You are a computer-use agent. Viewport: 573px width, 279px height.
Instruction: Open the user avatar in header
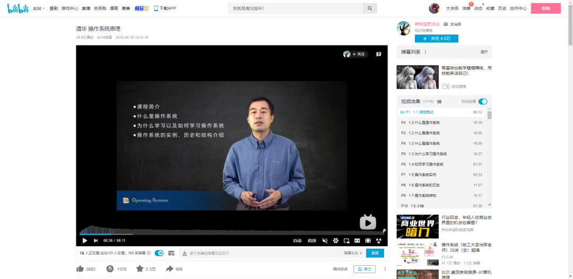pos(434,8)
